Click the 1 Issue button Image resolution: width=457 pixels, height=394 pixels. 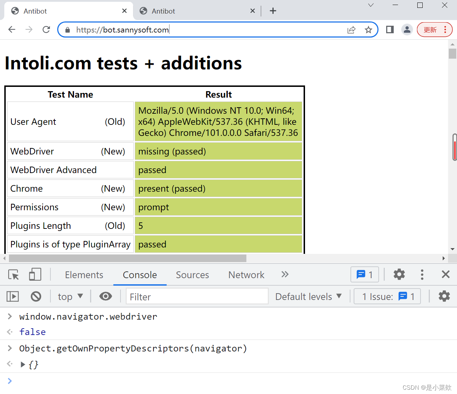[387, 296]
